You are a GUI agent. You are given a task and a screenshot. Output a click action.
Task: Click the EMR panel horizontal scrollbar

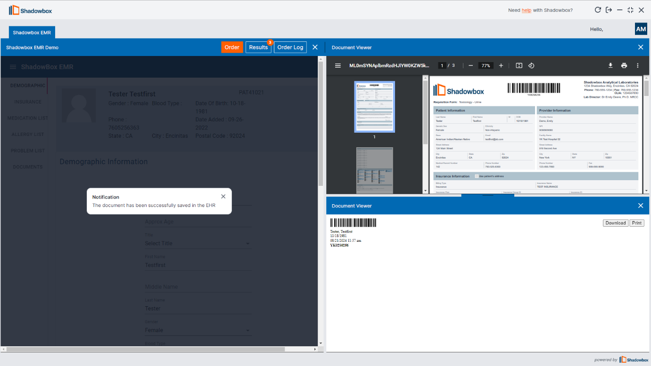click(145, 350)
